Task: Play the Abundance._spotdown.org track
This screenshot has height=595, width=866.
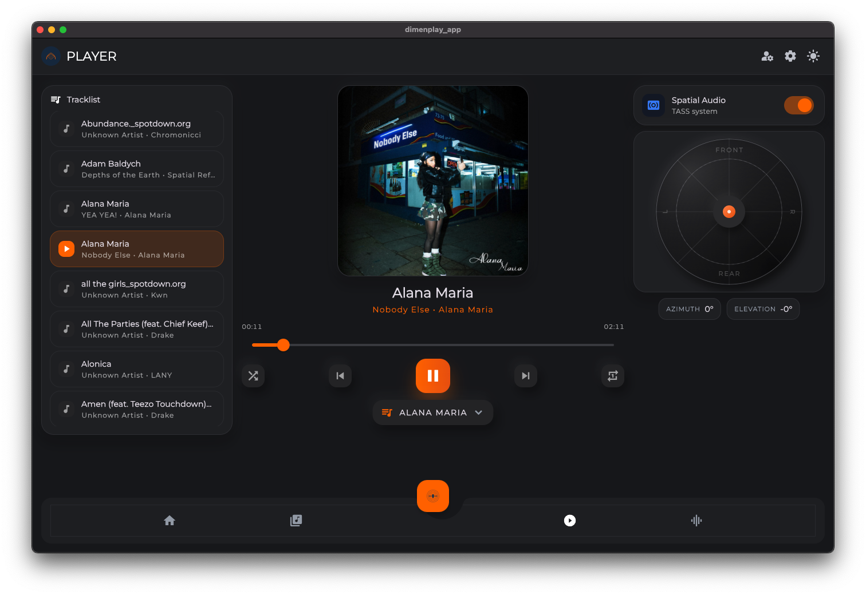Action: tap(137, 129)
